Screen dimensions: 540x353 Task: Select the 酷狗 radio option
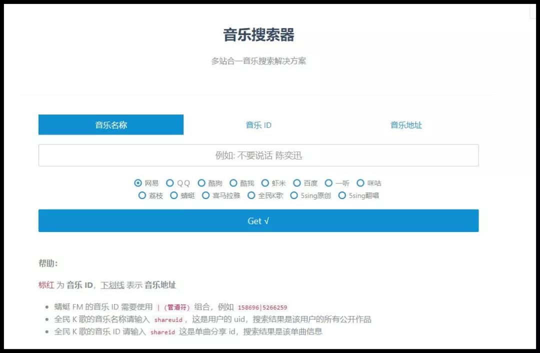point(201,183)
